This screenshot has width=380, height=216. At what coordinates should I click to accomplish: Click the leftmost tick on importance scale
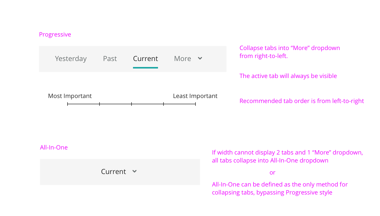click(67, 104)
